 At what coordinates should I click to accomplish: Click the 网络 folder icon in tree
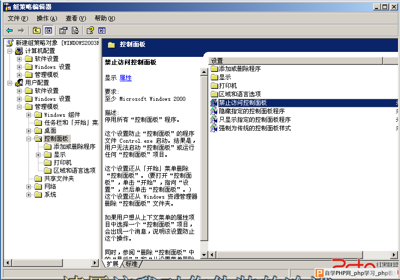[x=38, y=187]
